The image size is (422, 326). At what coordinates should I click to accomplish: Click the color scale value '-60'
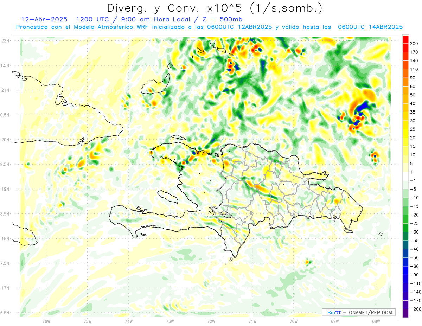click(x=414, y=266)
